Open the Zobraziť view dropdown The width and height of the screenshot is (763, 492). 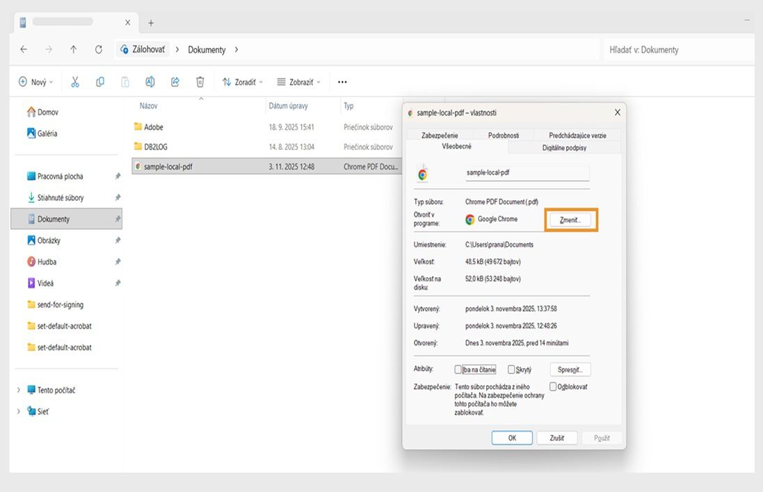click(x=299, y=82)
